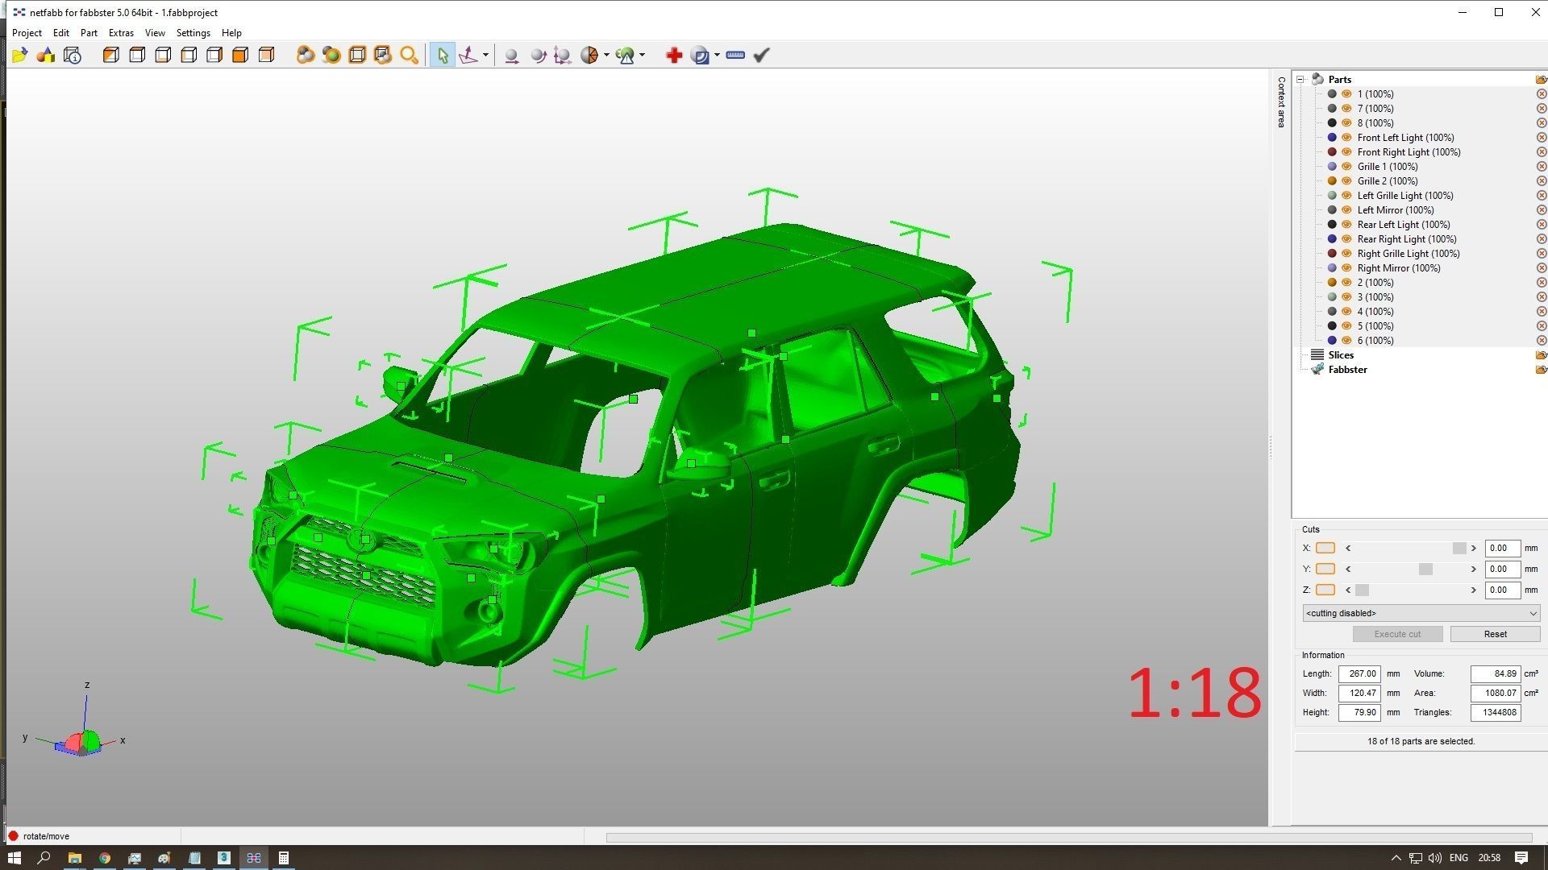This screenshot has width=1548, height=870.
Task: Open the align tool dropdown arrow
Action: tap(485, 55)
